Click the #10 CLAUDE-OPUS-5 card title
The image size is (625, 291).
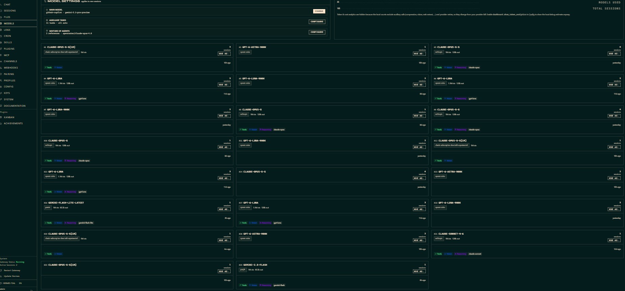pyautogui.click(x=58, y=141)
